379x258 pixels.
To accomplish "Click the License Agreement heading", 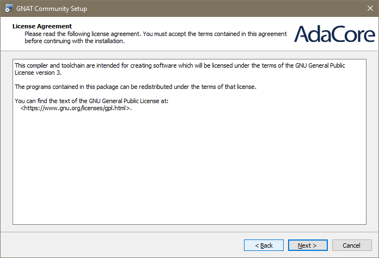I will 42,26.
